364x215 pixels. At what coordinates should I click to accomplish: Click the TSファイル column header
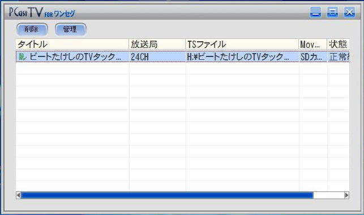coord(242,44)
